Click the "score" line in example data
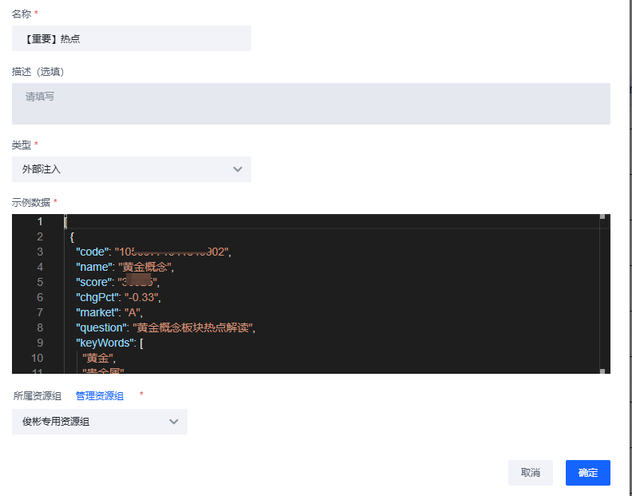Image resolution: width=632 pixels, height=496 pixels. pyautogui.click(x=96, y=282)
